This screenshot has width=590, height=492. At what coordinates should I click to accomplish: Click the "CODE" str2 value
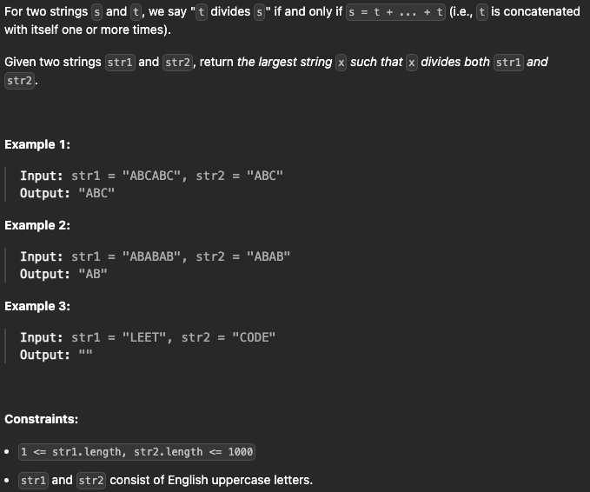coord(254,337)
